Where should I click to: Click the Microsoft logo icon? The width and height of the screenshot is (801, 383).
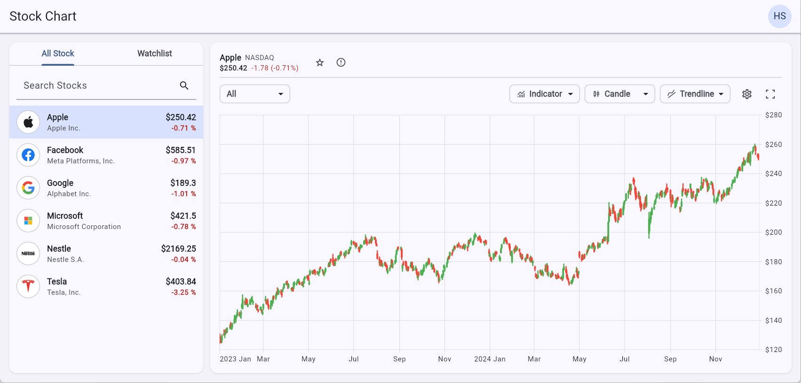pos(28,221)
